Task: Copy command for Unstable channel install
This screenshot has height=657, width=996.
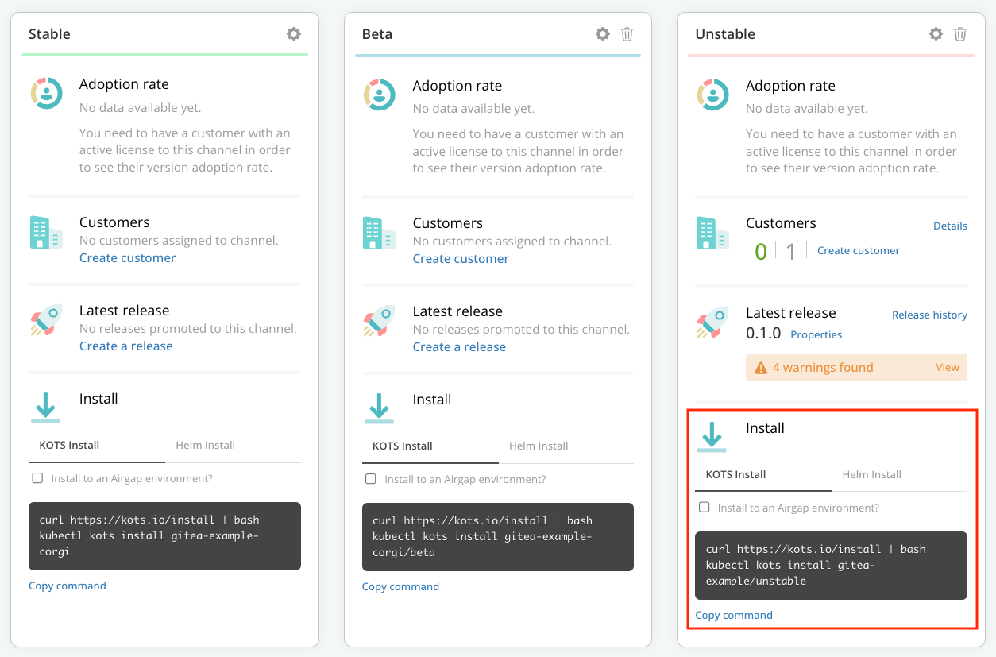Action: coord(733,616)
